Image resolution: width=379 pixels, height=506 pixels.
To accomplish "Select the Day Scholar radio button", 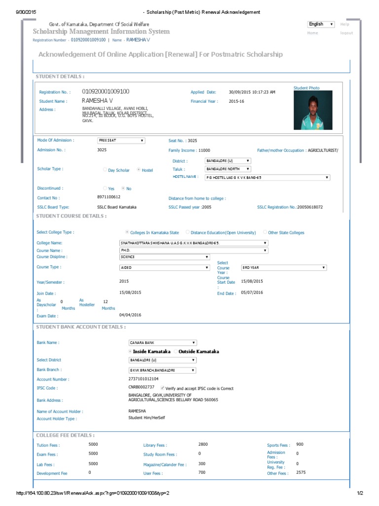I will tap(105, 169).
